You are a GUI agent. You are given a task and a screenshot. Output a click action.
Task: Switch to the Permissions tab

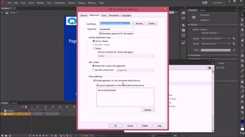tap(114, 15)
